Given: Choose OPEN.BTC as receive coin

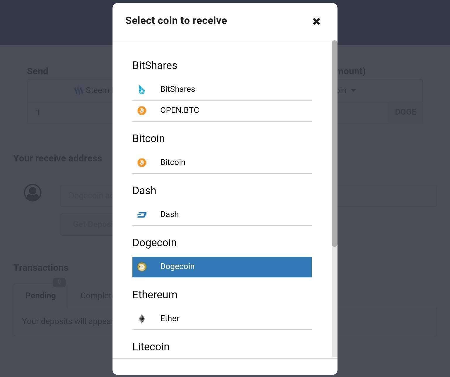Looking at the screenshot, I should pos(222,111).
